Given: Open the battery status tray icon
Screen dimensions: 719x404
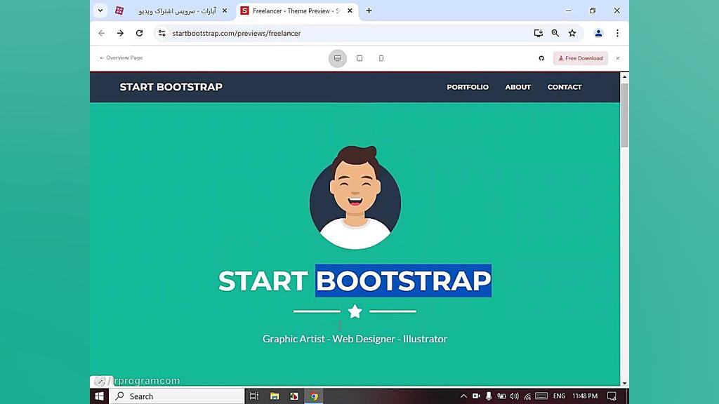Looking at the screenshot, I should click(501, 396).
